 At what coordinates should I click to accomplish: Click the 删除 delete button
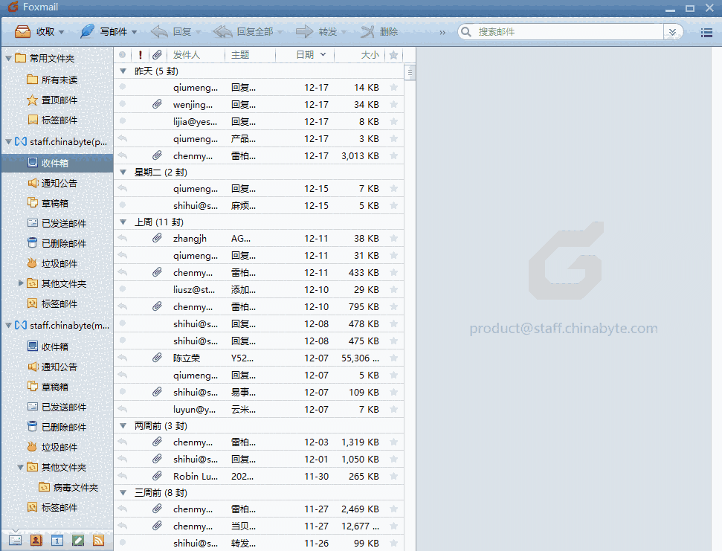(x=382, y=32)
